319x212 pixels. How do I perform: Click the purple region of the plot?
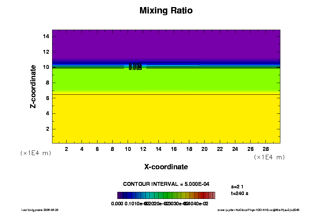[x=166, y=44]
